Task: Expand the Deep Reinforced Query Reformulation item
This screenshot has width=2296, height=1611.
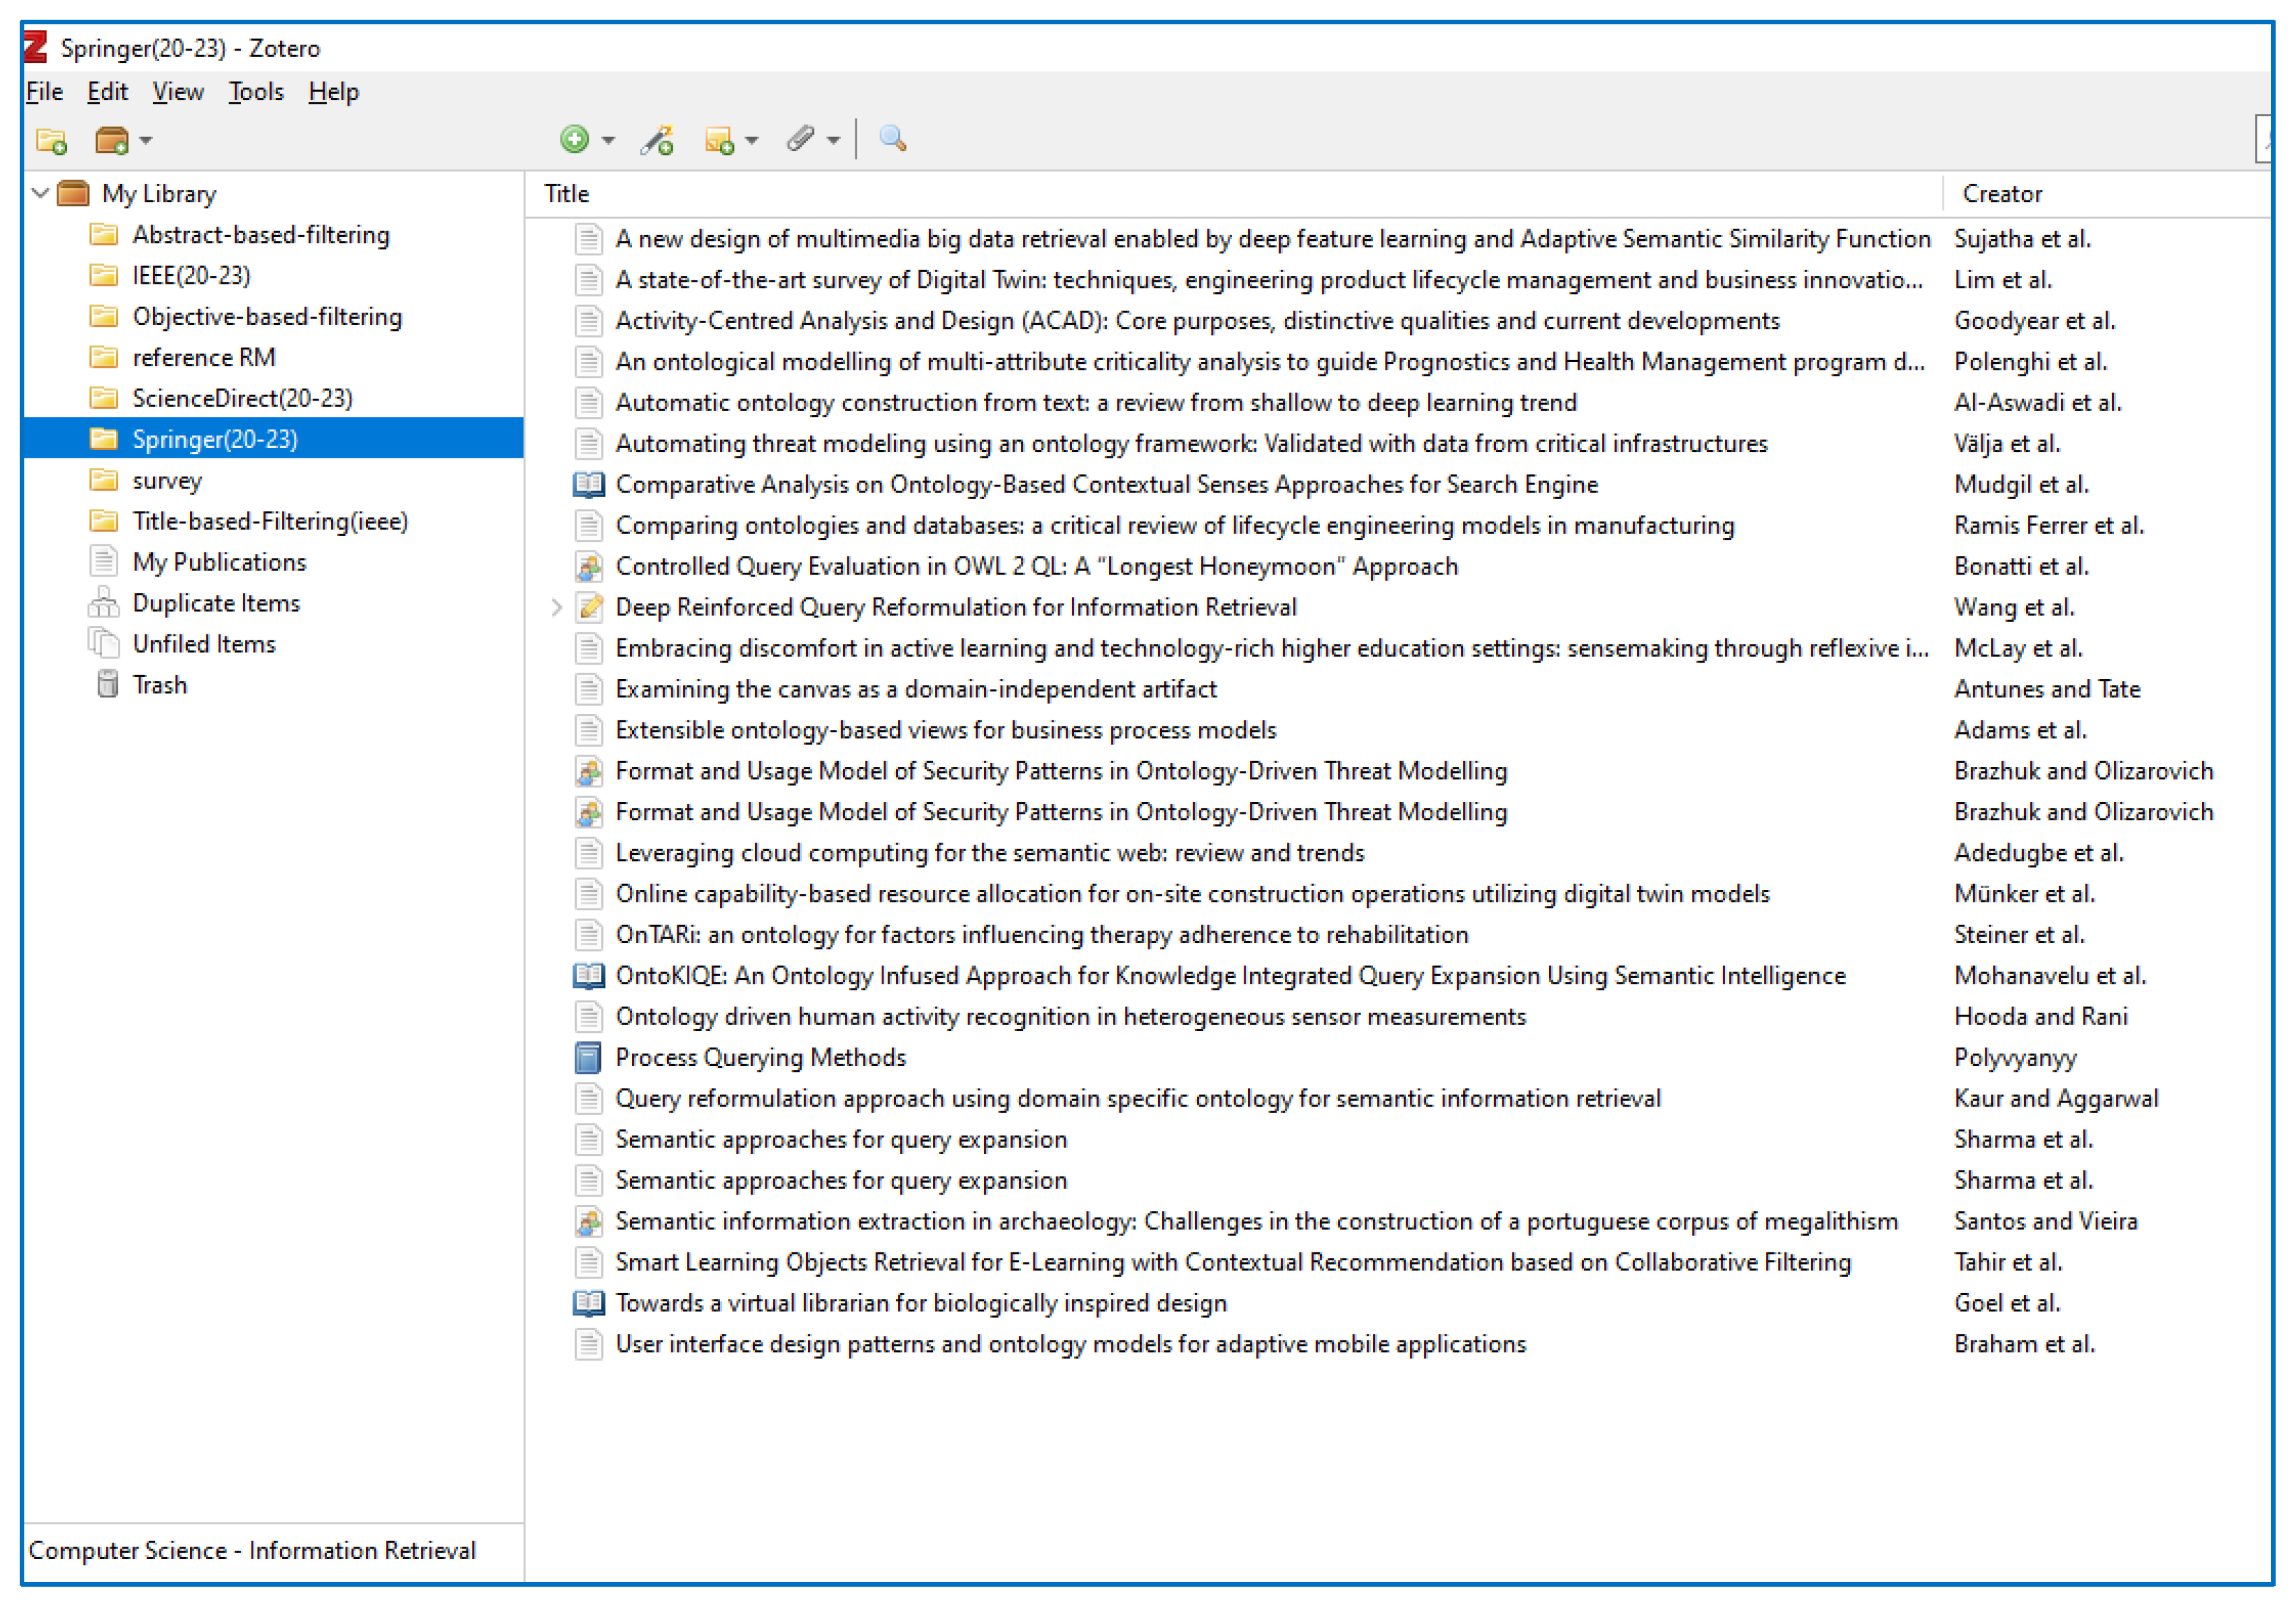Action: 557,607
